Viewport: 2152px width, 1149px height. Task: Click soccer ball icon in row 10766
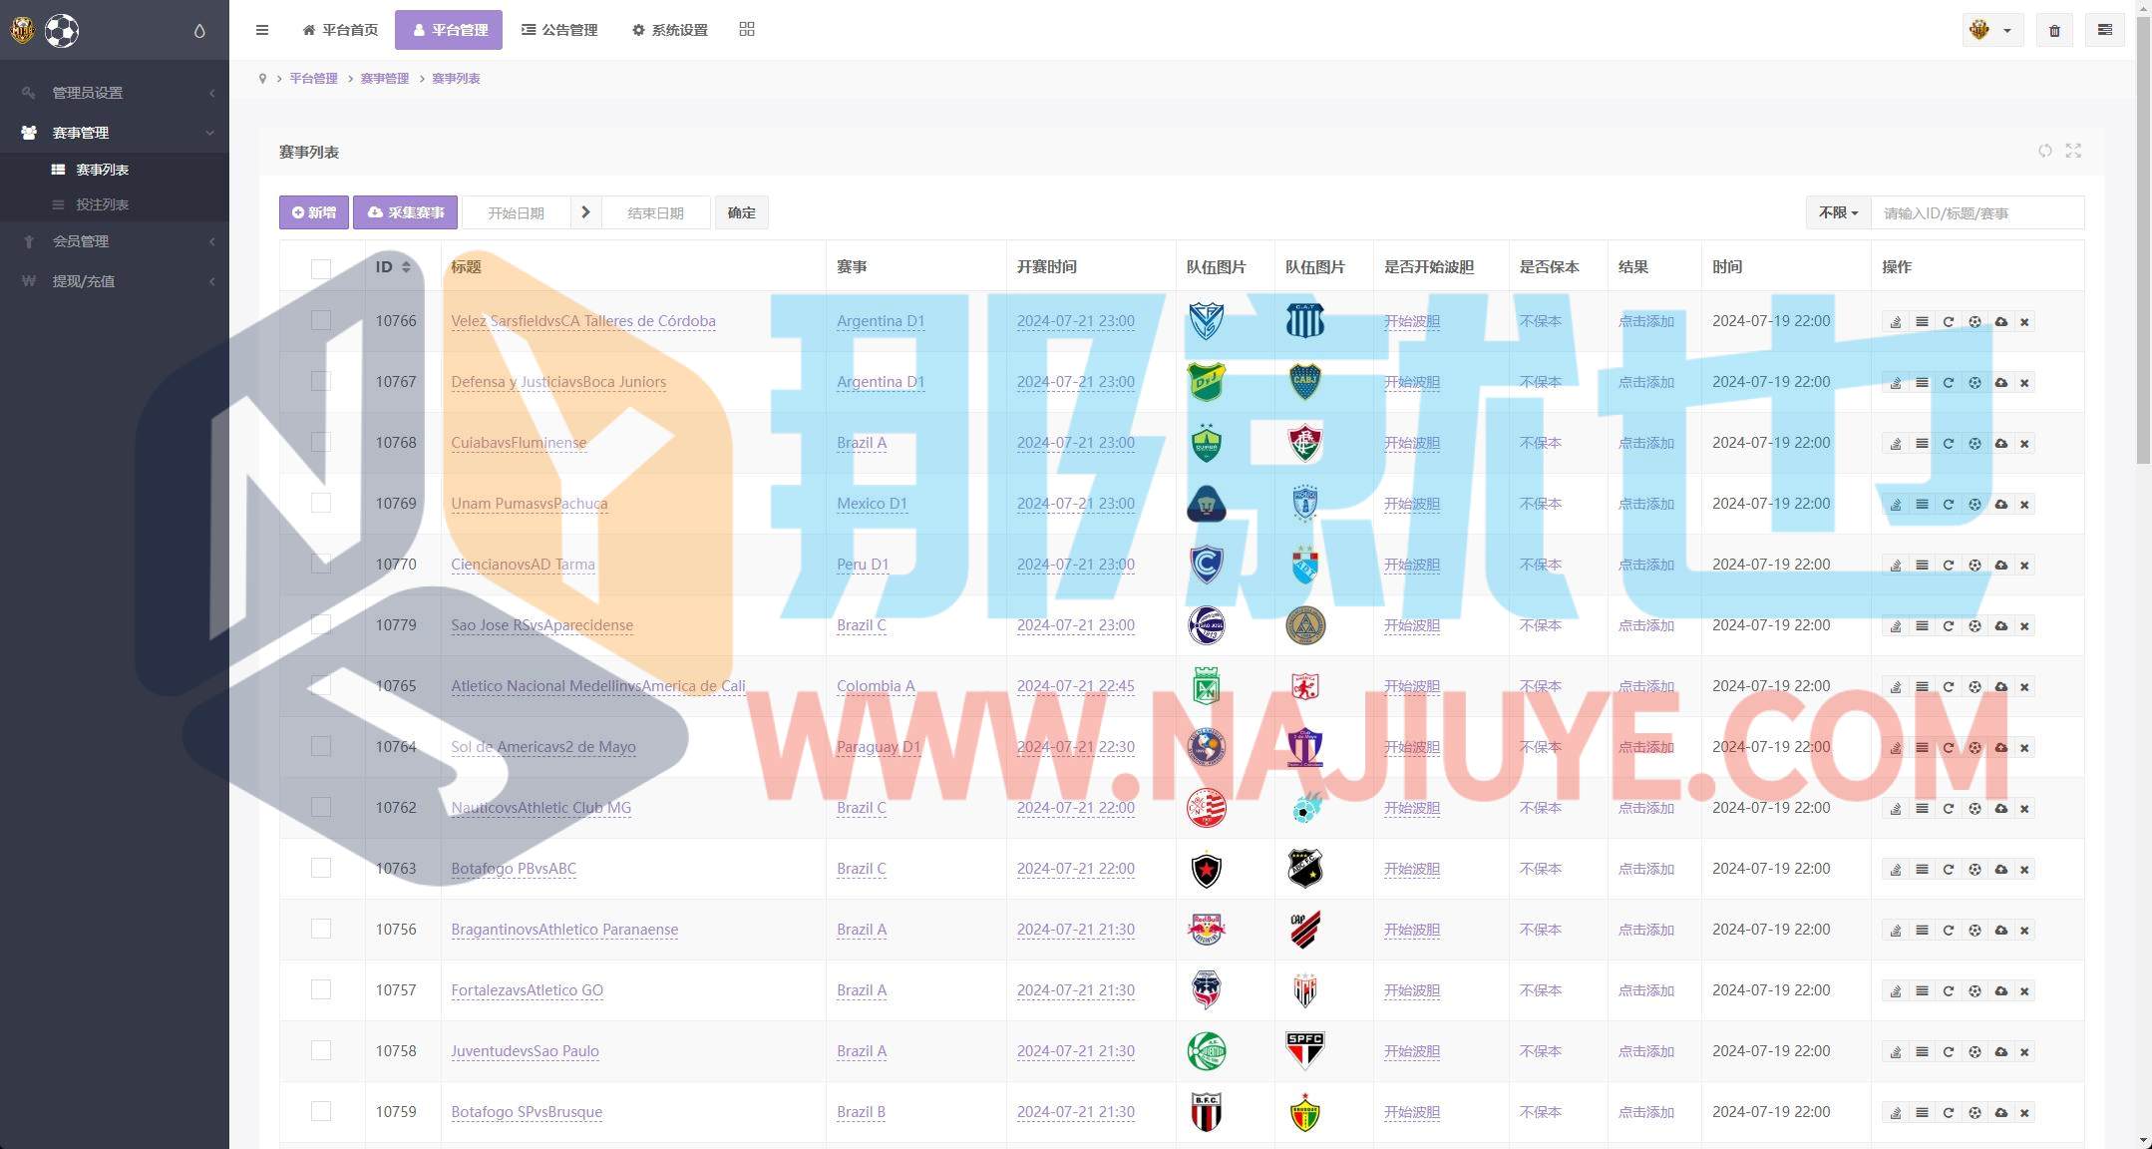pos(1974,322)
